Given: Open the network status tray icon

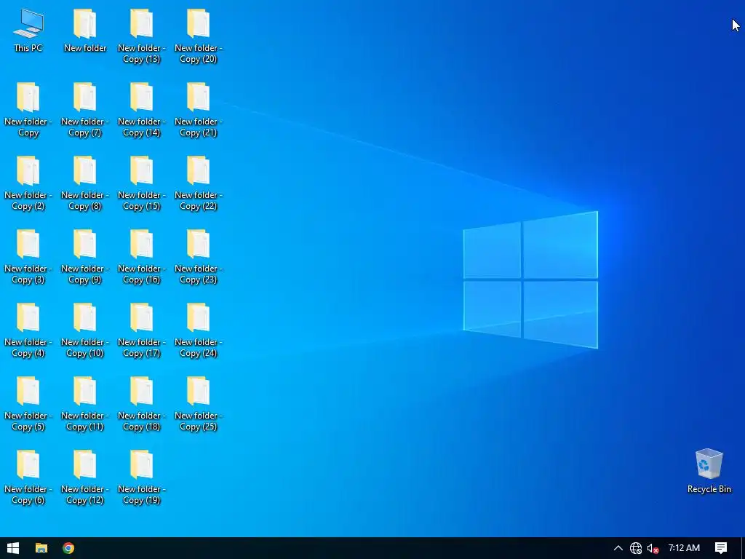Looking at the screenshot, I should (x=636, y=548).
